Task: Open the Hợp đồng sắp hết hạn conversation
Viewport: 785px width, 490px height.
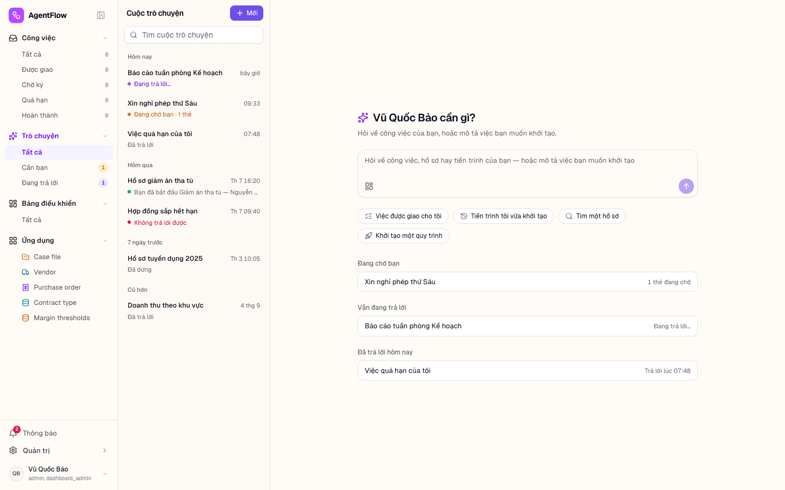Action: 194,217
